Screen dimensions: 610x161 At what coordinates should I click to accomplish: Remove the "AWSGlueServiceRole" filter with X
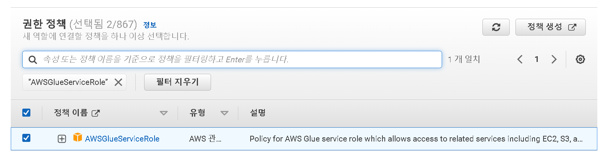pos(118,82)
